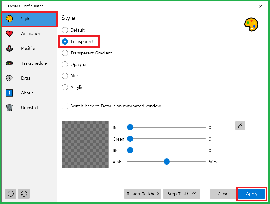Click the checkered color preview swatch
Screen dimensions: 270x204
pos(85,145)
